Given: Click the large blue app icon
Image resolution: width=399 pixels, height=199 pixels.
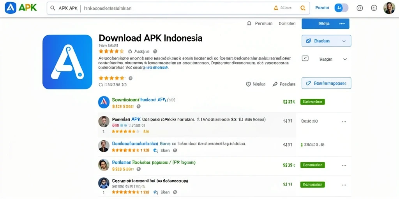Looking at the screenshot, I should tap(67, 62).
